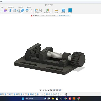Open the SELECT dropdown menu
The width and height of the screenshot is (101, 101).
(70, 13)
